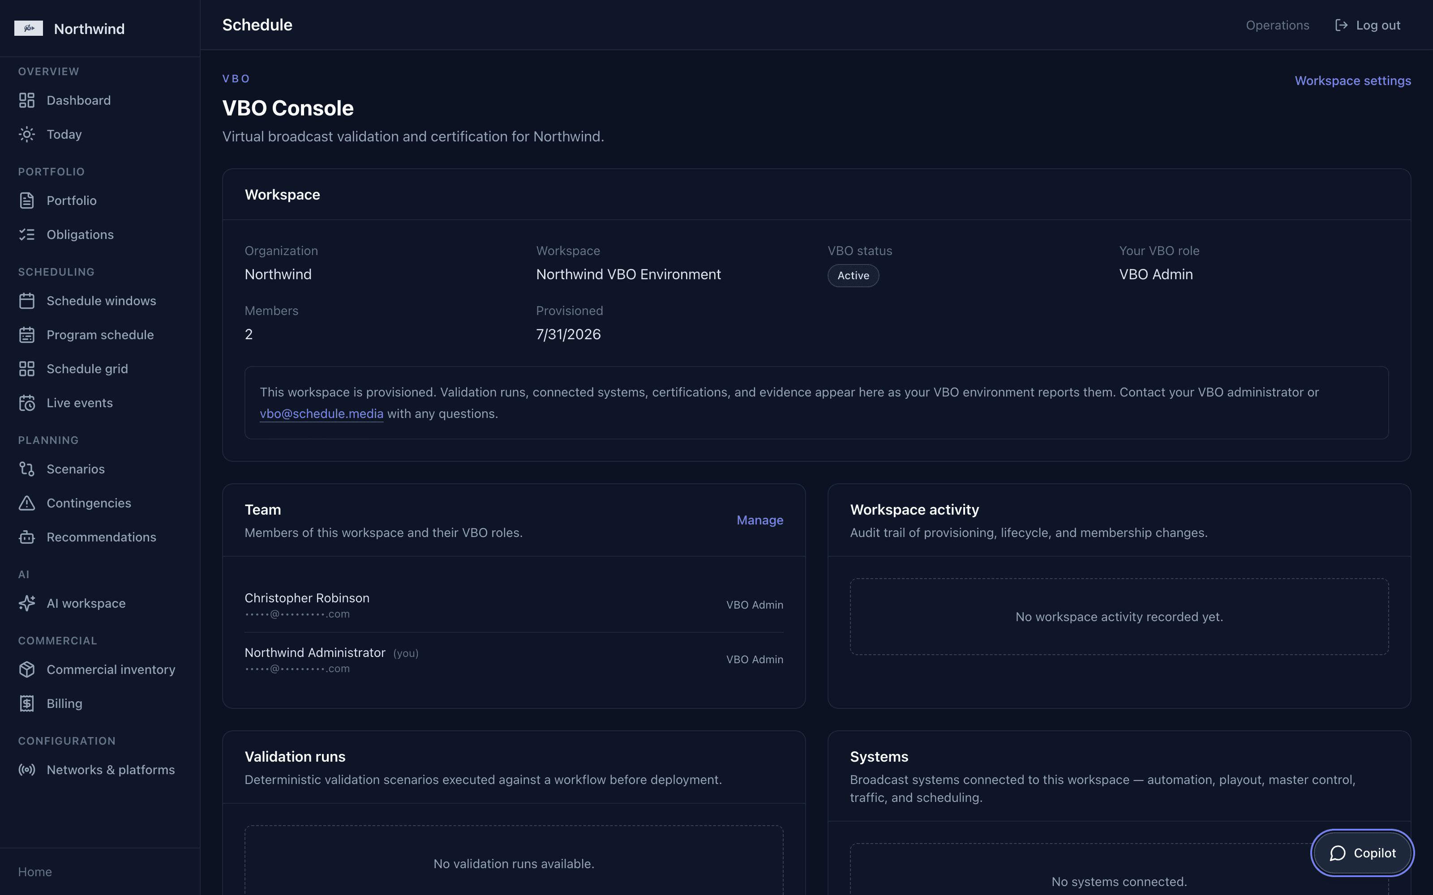Open the Copilot assistant button

[1362, 853]
